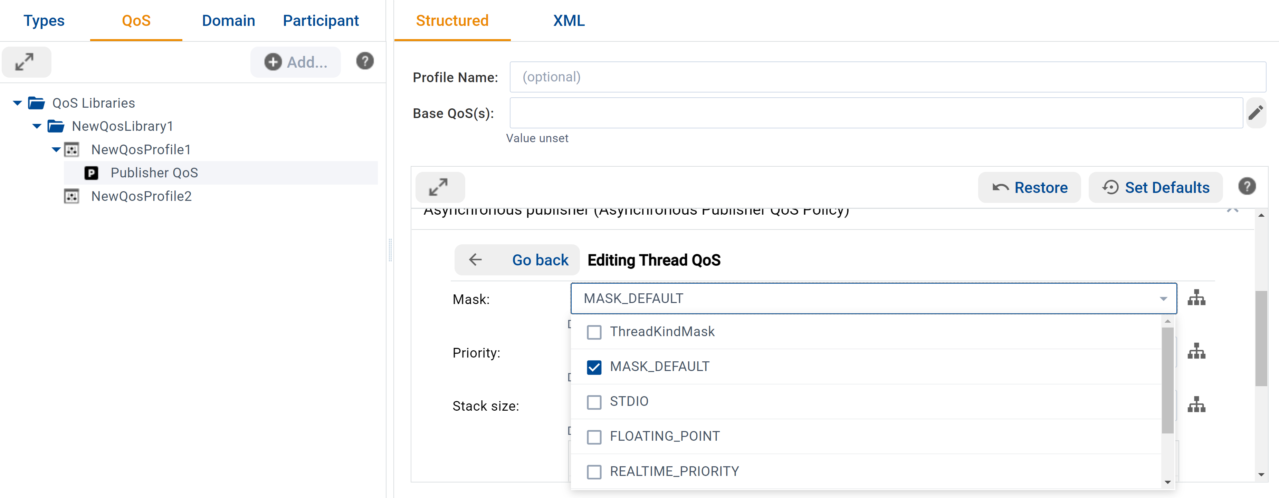The image size is (1279, 498).
Task: Switch to the XML view tab
Action: click(569, 20)
